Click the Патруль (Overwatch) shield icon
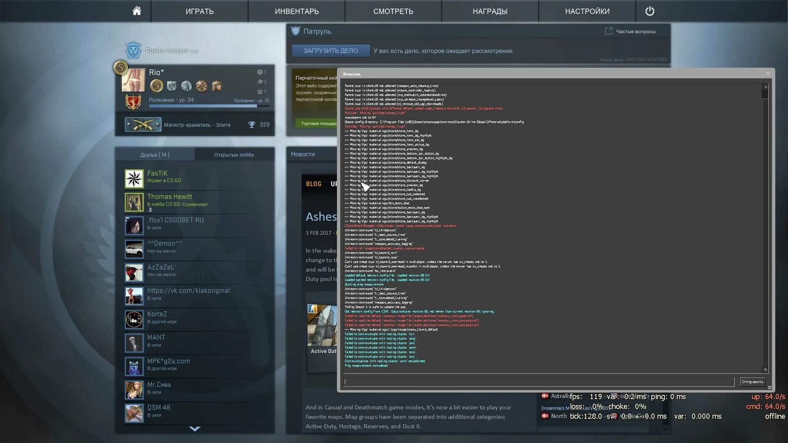The height and width of the screenshot is (443, 788). (x=295, y=31)
